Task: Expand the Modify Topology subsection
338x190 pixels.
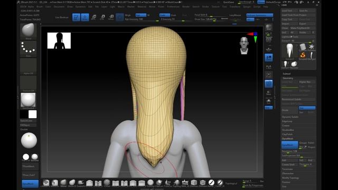Action: tap(290, 178)
